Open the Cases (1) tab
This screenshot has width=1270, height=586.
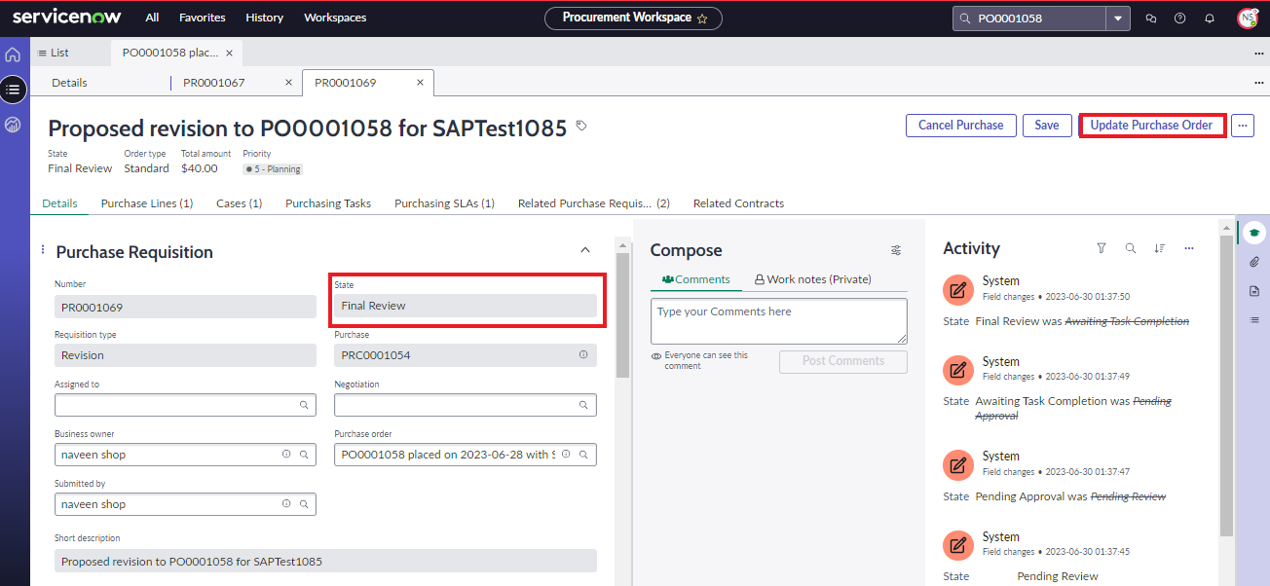click(239, 203)
